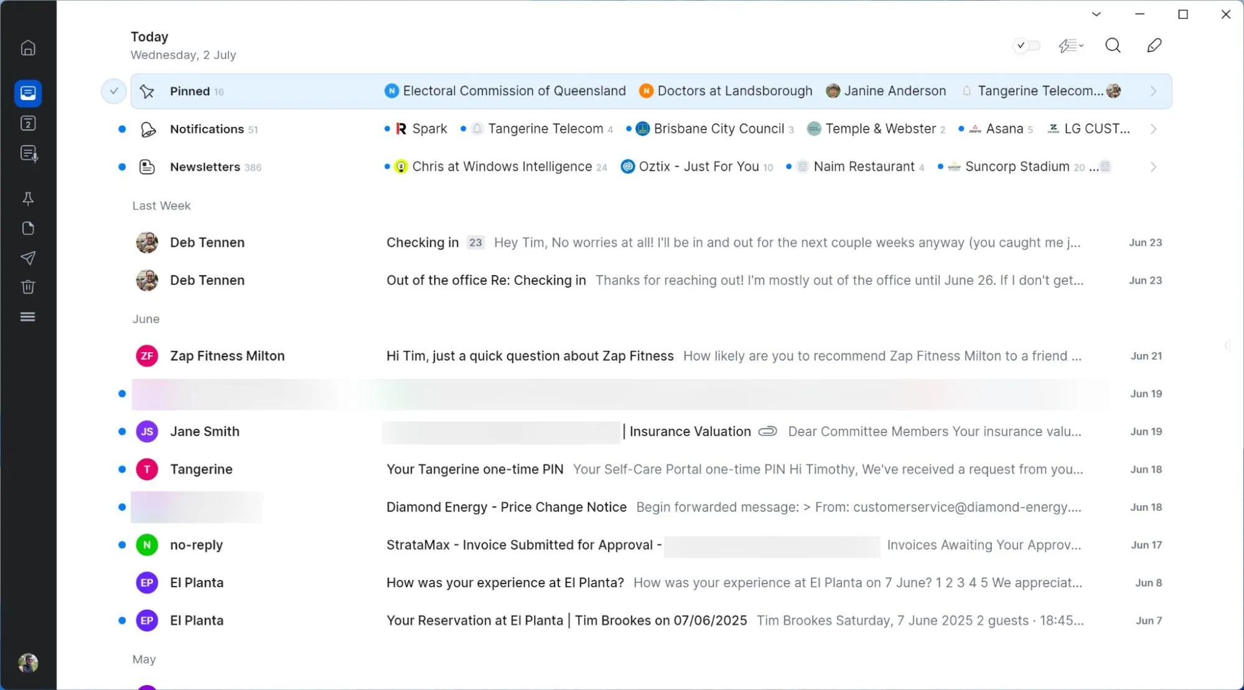Open the window options arrow in the title bar
The image size is (1244, 690).
[1096, 14]
